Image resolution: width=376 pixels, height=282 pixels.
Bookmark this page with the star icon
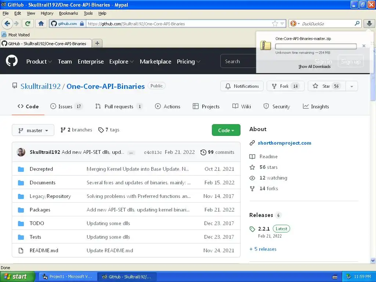click(275, 23)
